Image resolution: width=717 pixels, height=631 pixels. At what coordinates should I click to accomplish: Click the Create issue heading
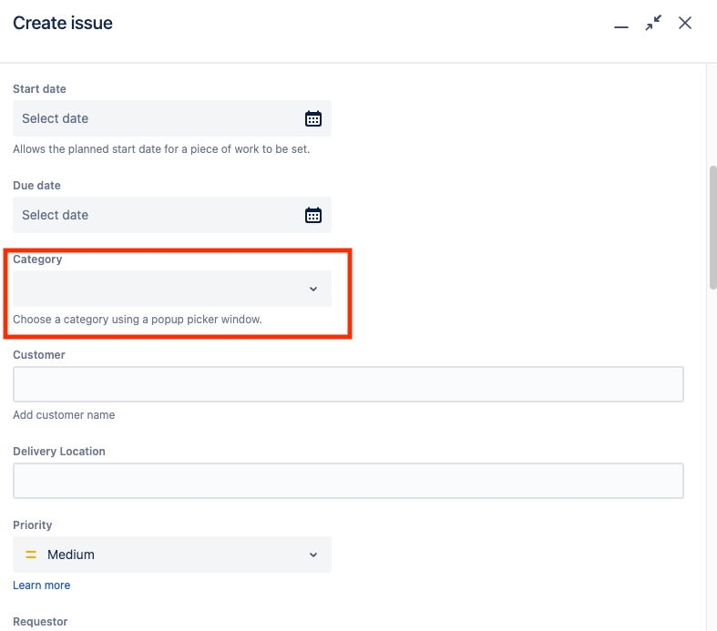[x=63, y=23]
